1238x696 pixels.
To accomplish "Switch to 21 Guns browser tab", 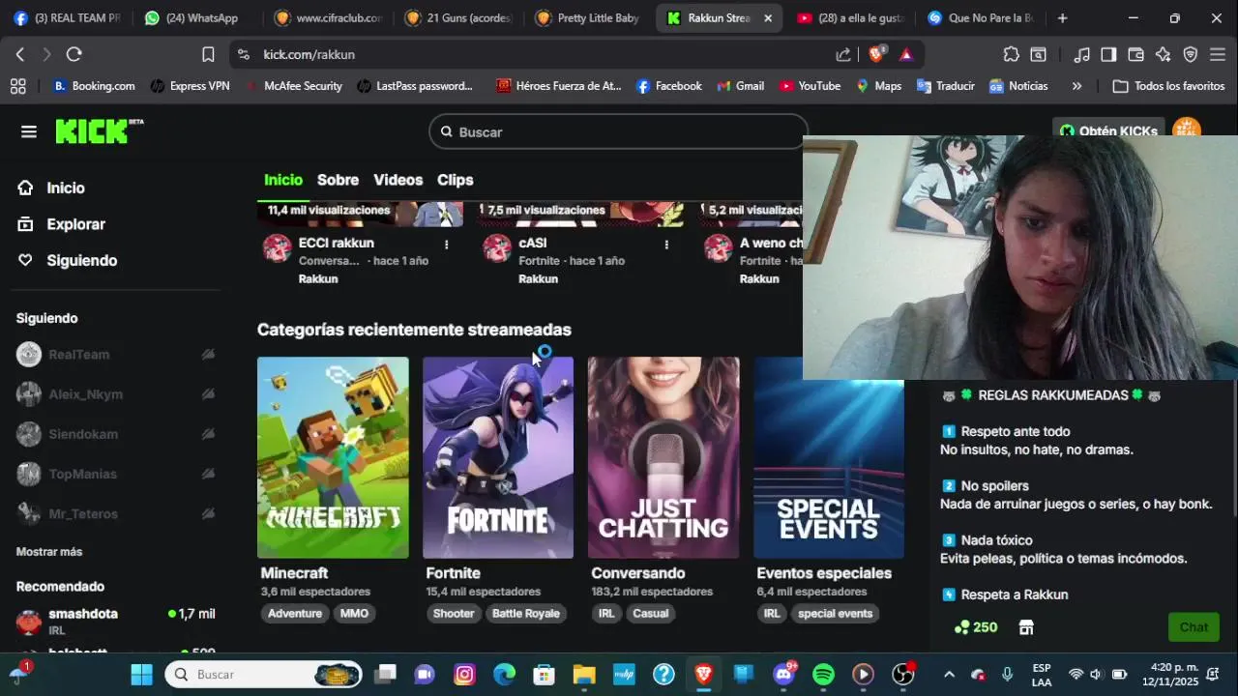I will pos(459,18).
